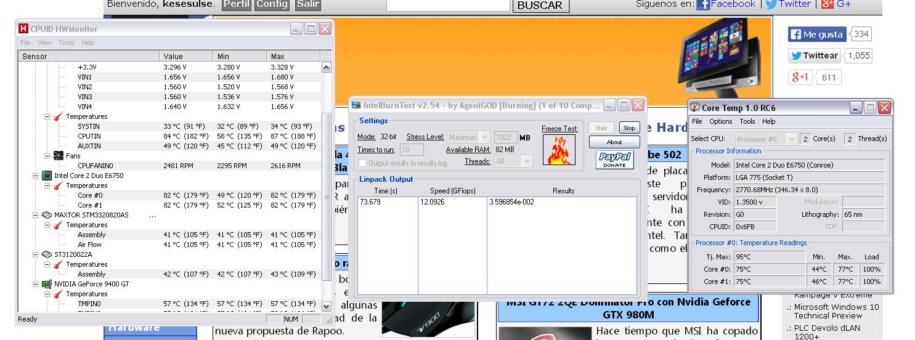Collapse the Intel Core 2 Duo E6750 node

point(36,176)
